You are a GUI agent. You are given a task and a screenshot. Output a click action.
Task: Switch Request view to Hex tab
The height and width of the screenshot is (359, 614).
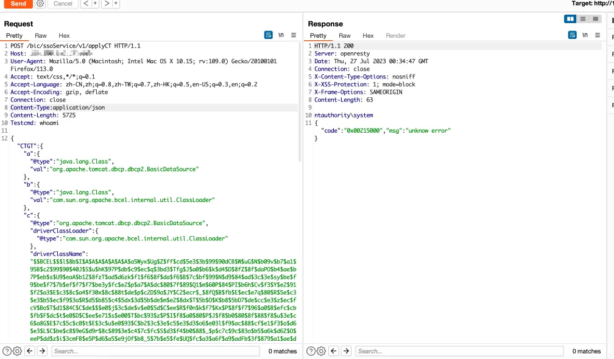(64, 35)
